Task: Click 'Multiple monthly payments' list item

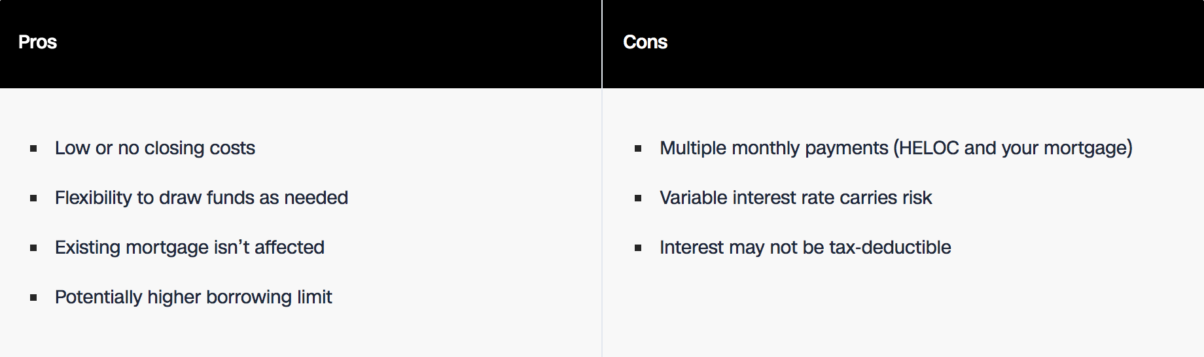Action: click(x=896, y=148)
